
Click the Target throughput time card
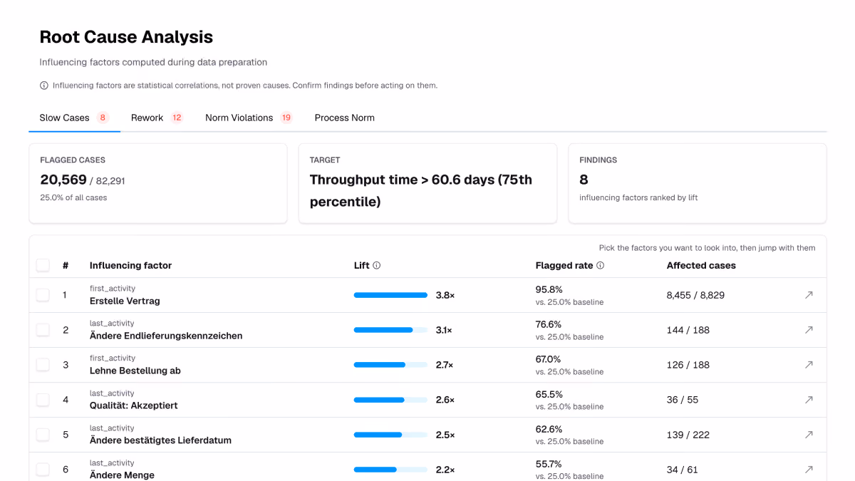click(427, 184)
